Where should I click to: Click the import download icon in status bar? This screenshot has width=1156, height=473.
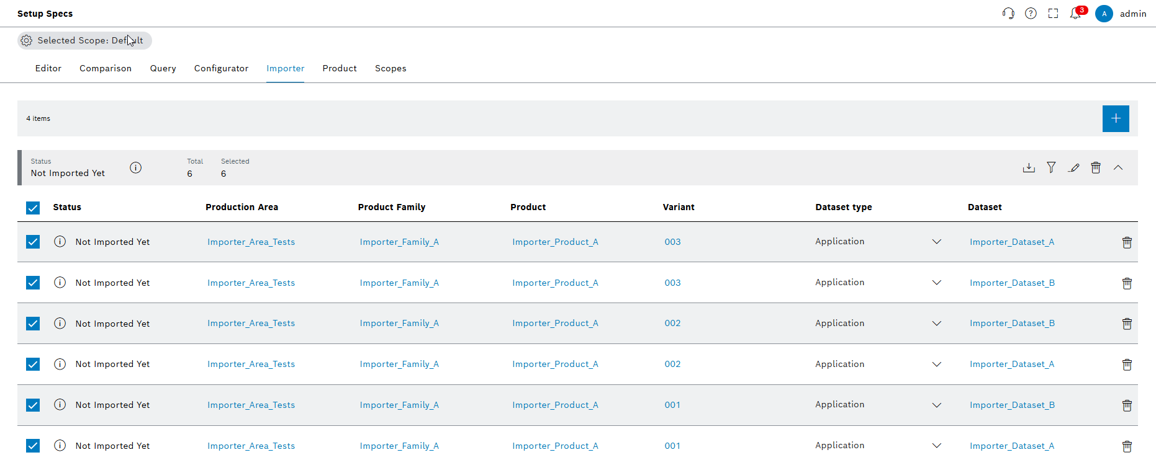[x=1029, y=167]
